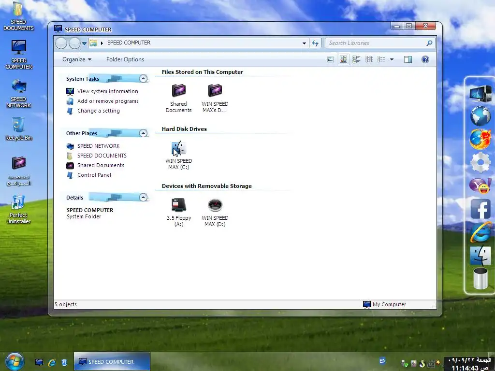Image resolution: width=495 pixels, height=371 pixels.
Task: Expand the address bar history dropdown
Action: coord(304,43)
